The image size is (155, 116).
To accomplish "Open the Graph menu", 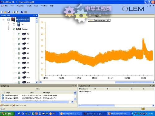I will (29, 6).
